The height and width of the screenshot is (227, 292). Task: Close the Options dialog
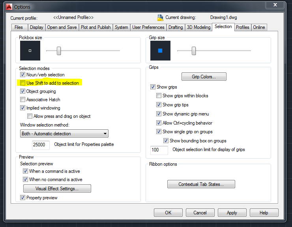(x=275, y=5)
